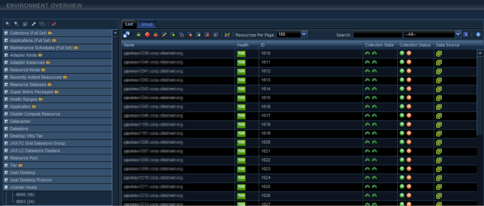Click the orange collection status icon for ID 1612
The width and height of the screenshot is (484, 206).
coord(409,71)
